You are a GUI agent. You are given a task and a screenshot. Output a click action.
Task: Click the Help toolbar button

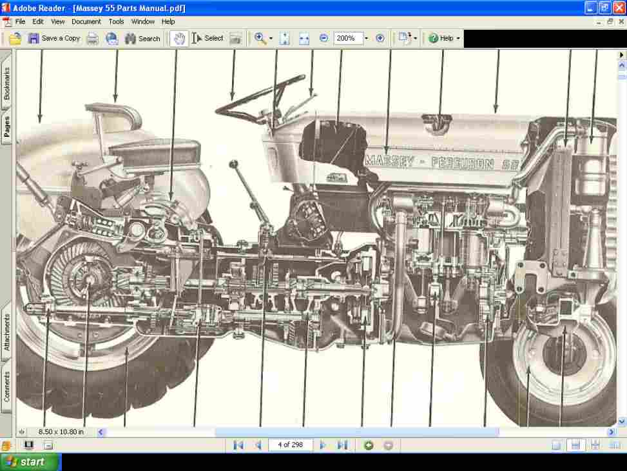(441, 39)
